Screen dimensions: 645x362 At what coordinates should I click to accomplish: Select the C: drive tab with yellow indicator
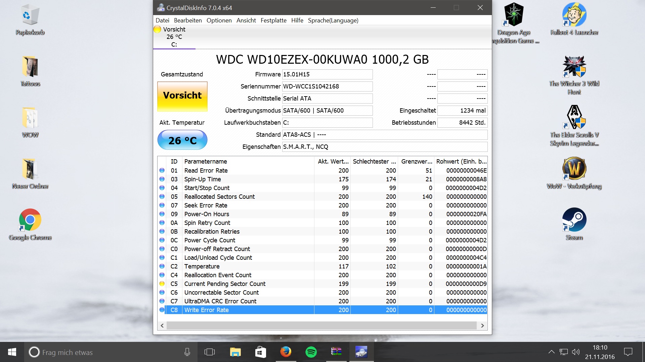point(174,37)
